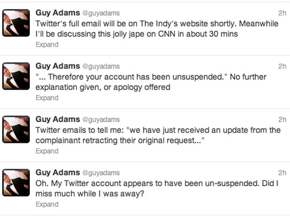This screenshot has width=290, height=217.
Task: Expand the 'Oh. My Twitter account' tweet
Action: point(47,204)
